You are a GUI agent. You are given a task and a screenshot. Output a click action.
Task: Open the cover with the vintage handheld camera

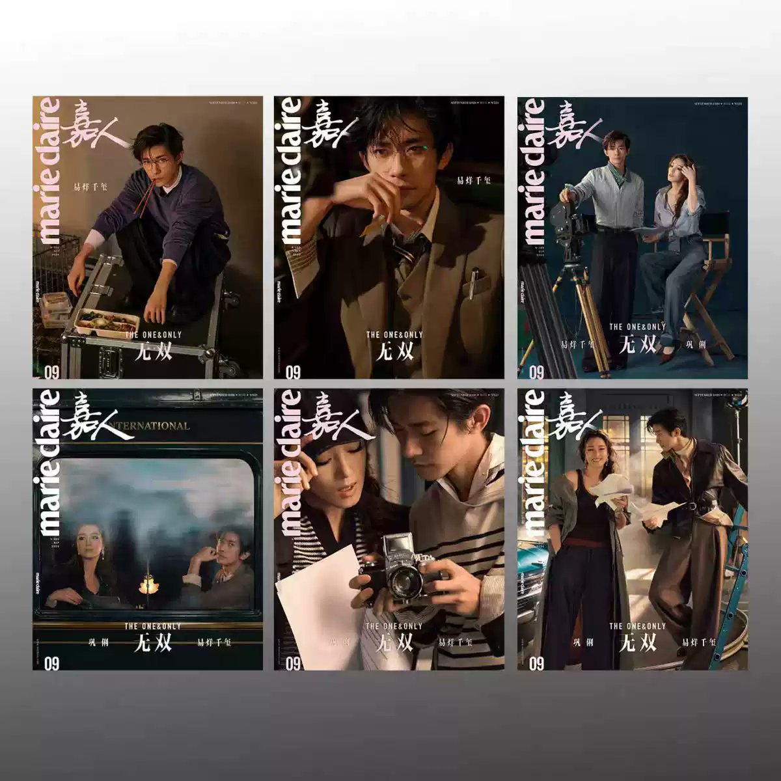click(389, 530)
